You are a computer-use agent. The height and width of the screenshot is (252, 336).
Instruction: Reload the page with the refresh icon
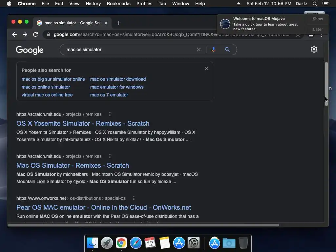35,34
